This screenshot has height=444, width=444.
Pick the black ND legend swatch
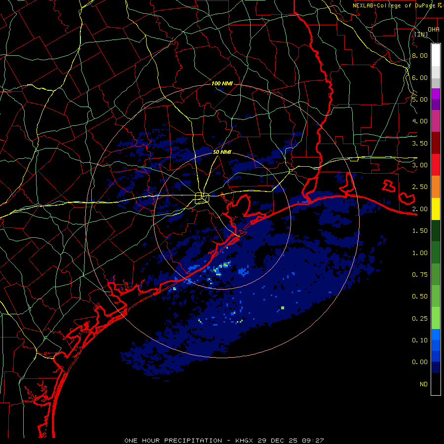coord(436,384)
